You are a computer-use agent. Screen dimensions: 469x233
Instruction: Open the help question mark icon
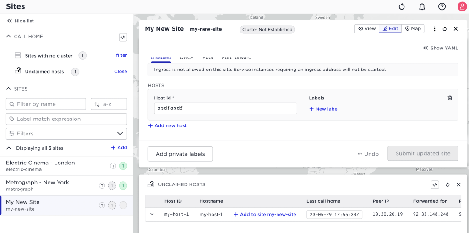pyautogui.click(x=442, y=6)
